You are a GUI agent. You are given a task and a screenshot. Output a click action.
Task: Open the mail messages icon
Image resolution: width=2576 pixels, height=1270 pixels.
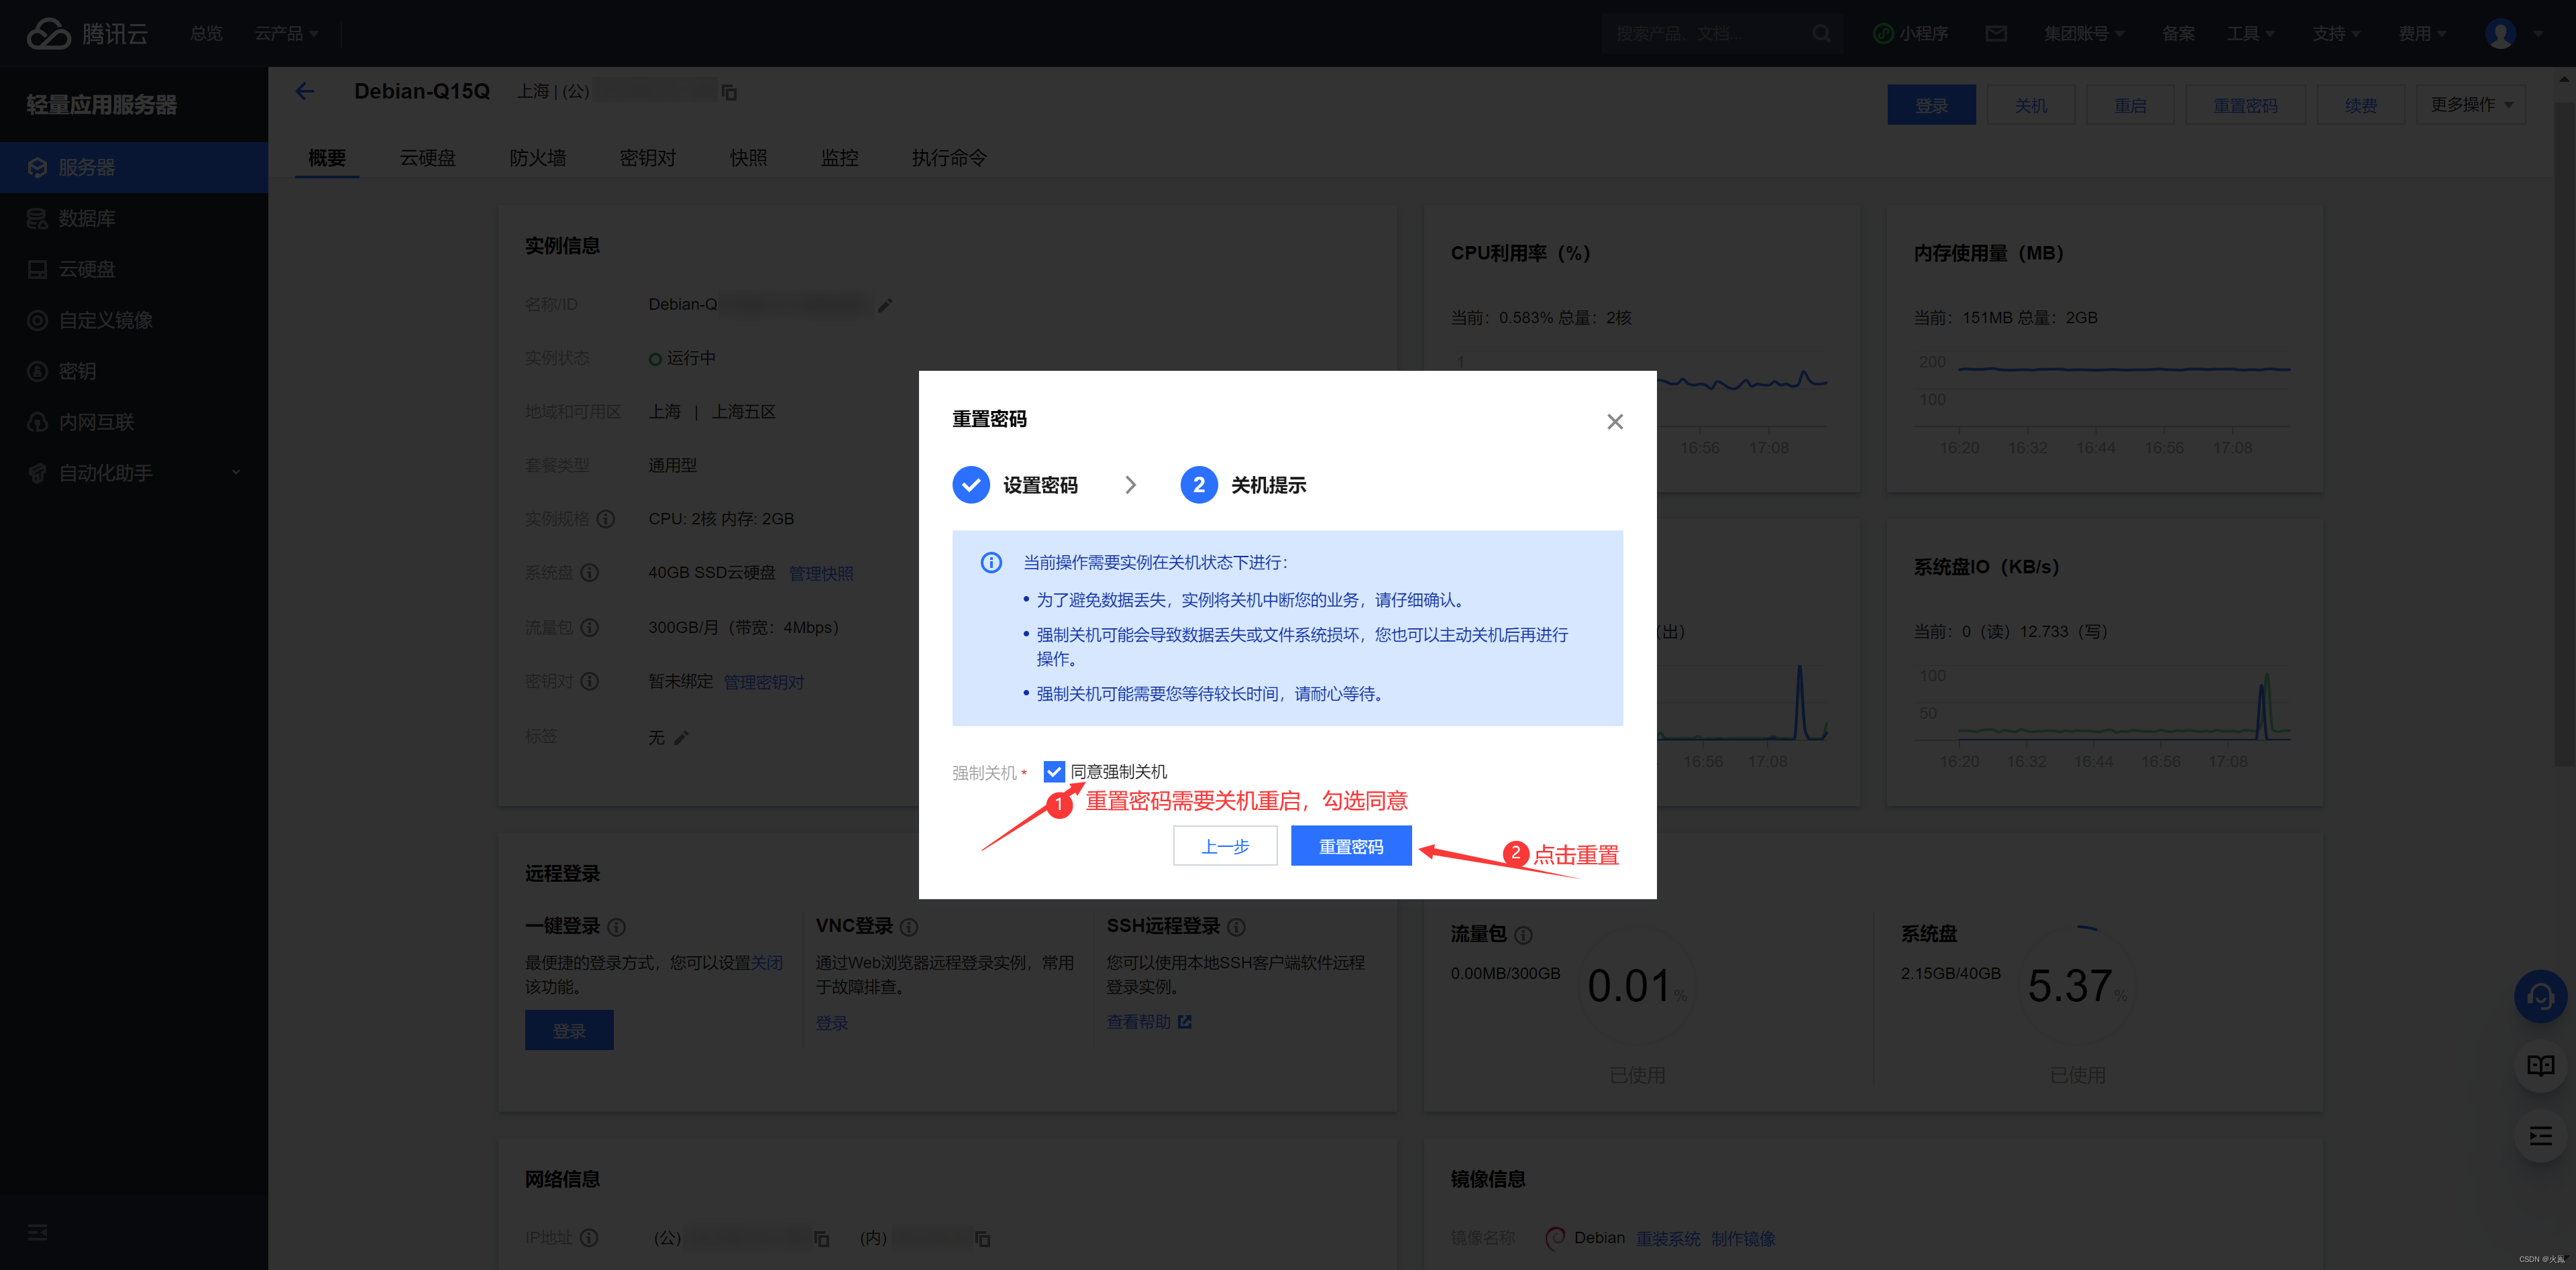[x=1996, y=34]
